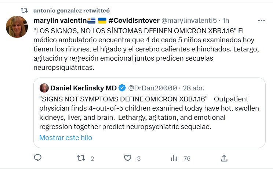Retweet the post using the retweet icon

tap(82, 158)
